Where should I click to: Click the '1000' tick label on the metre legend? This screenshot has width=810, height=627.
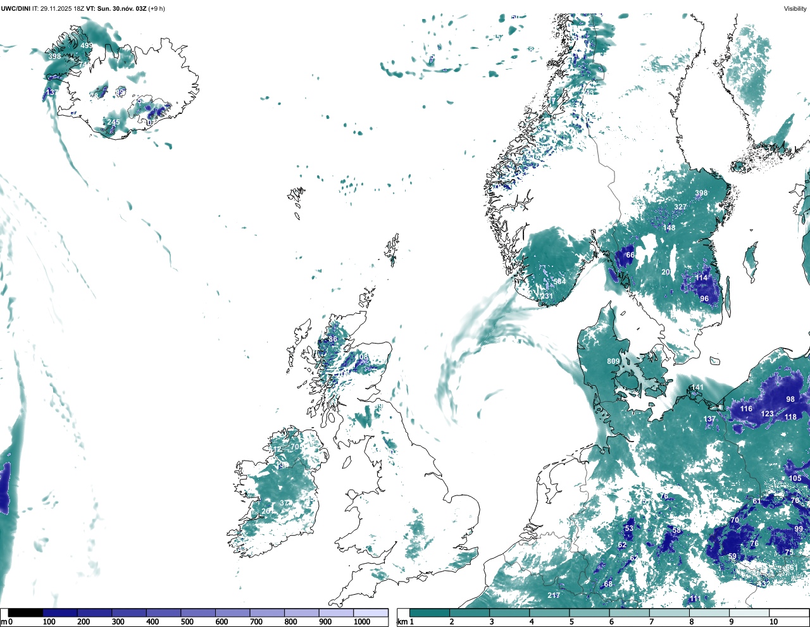coord(362,622)
